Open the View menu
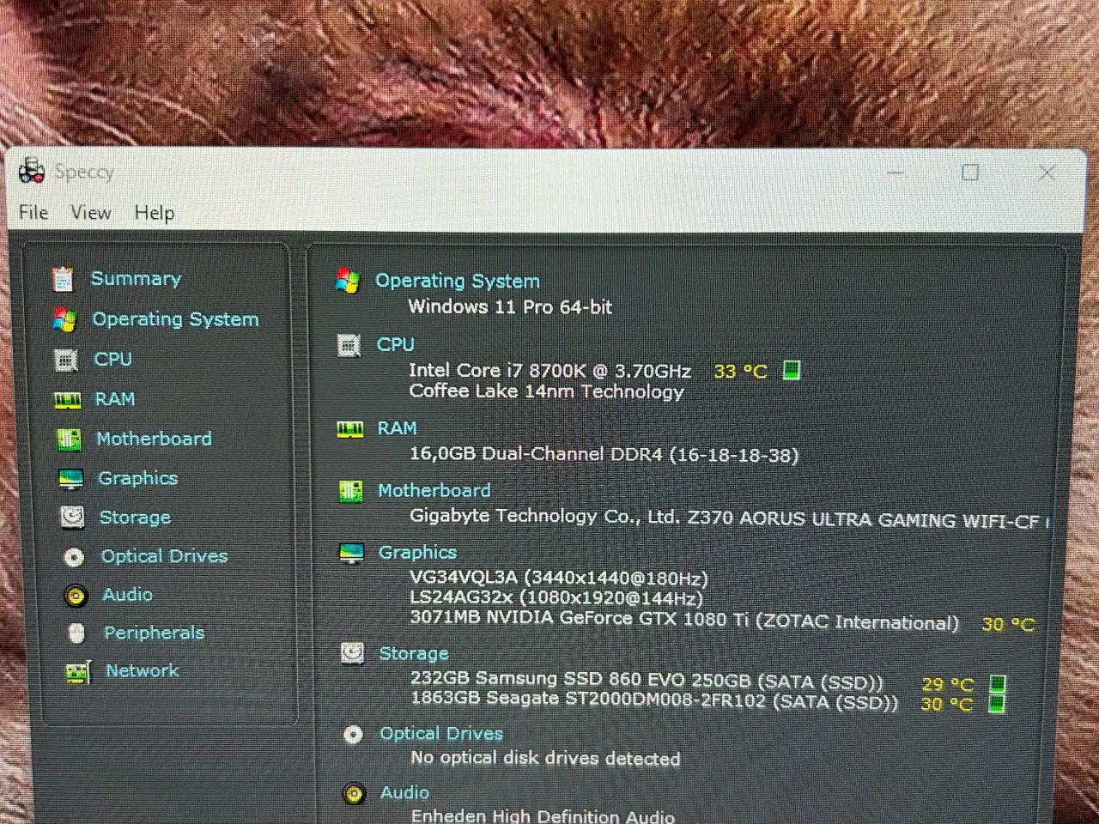This screenshot has height=824, width=1099. click(x=91, y=212)
